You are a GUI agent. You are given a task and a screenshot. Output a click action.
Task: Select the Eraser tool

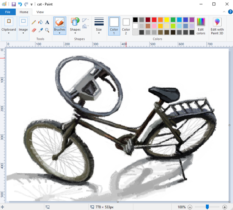(34, 30)
